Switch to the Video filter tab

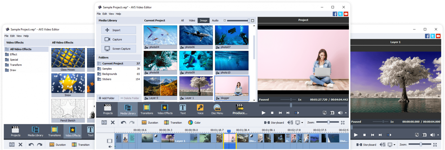tap(192, 21)
